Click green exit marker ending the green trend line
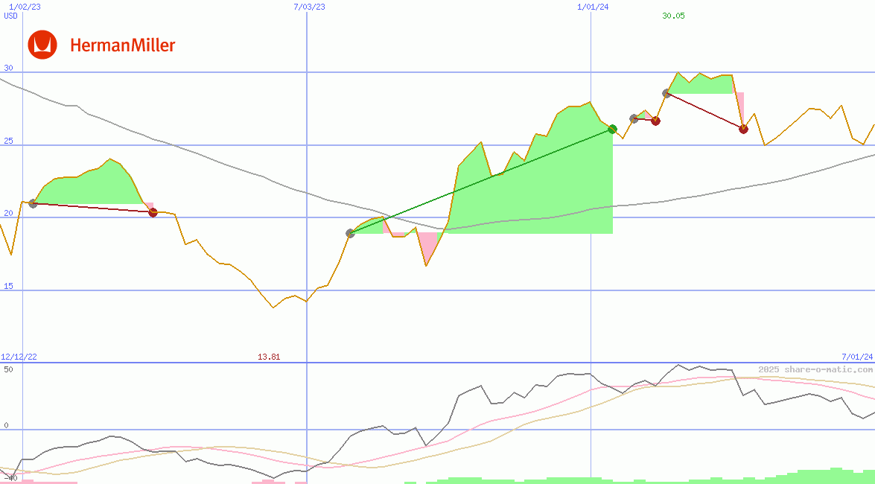 pyautogui.click(x=612, y=130)
